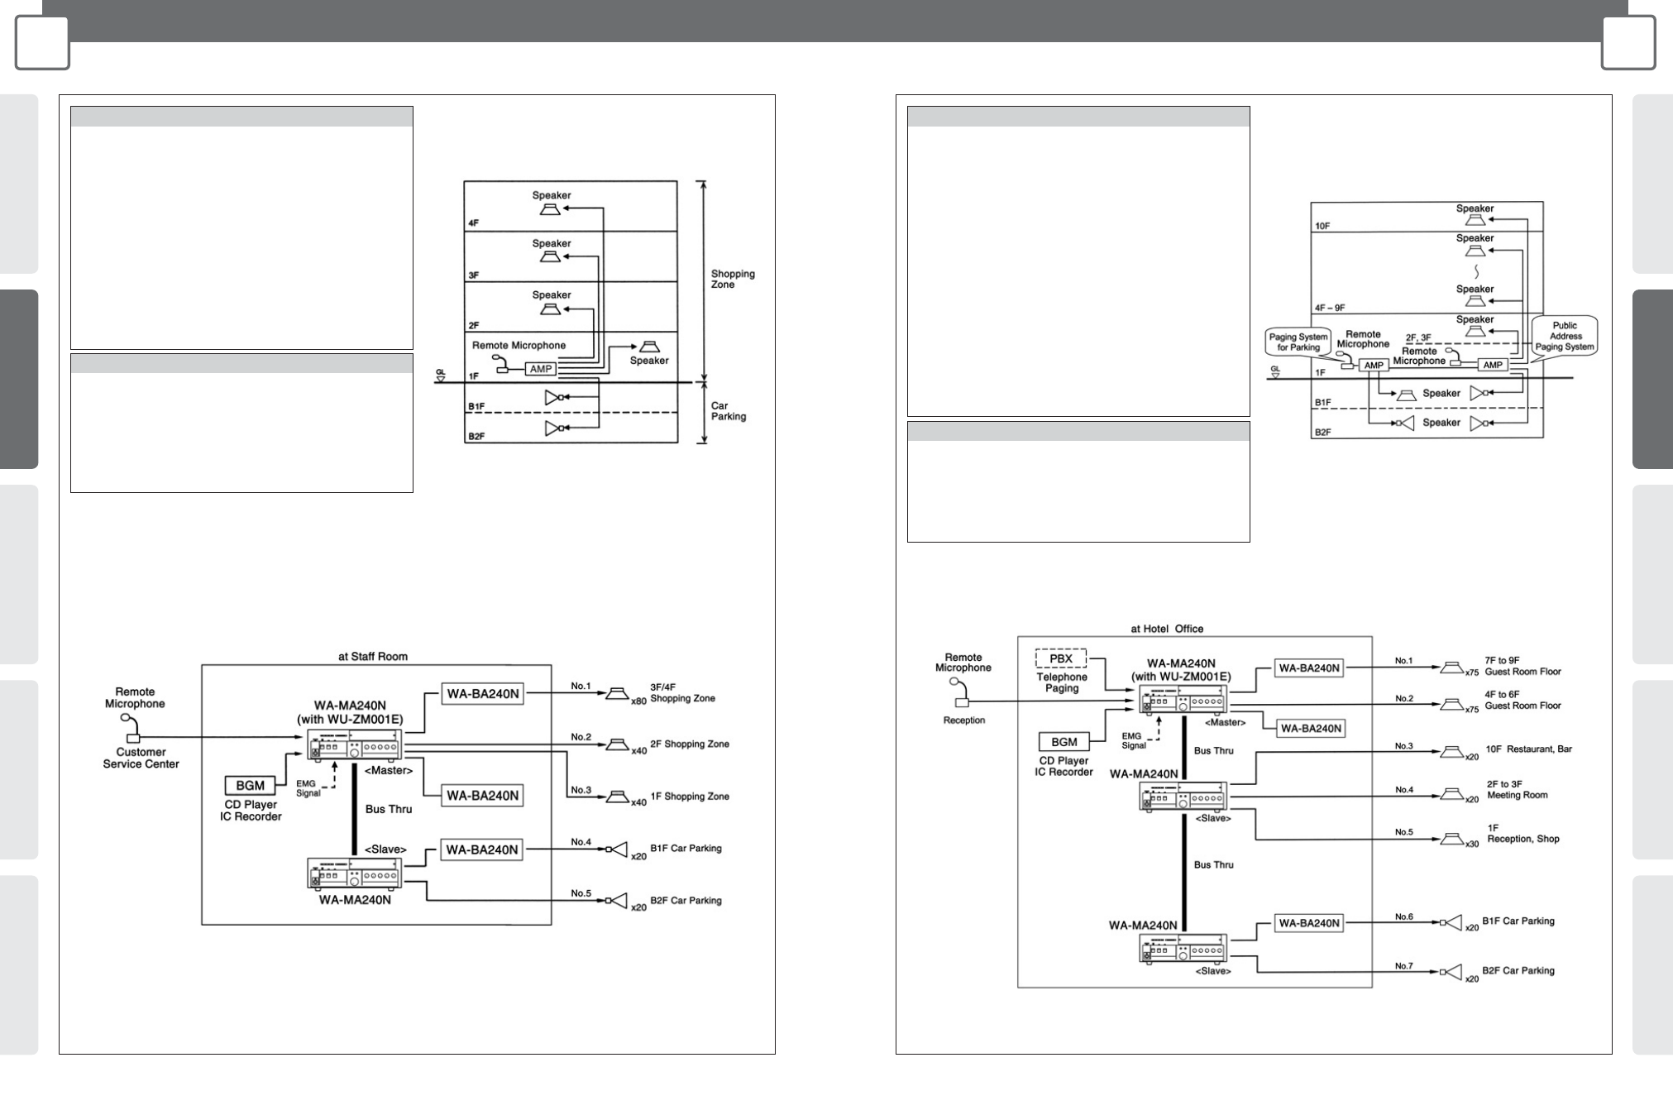Screen dimensions: 1673x1115
Task: Click the middle Slave amplifier unit in Hotel Office
Action: (x=1183, y=797)
